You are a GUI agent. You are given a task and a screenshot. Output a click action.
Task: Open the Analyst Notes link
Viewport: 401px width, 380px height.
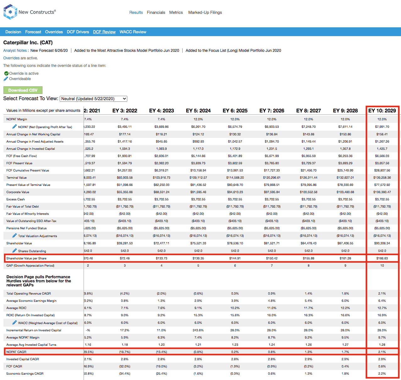[x=15, y=51]
